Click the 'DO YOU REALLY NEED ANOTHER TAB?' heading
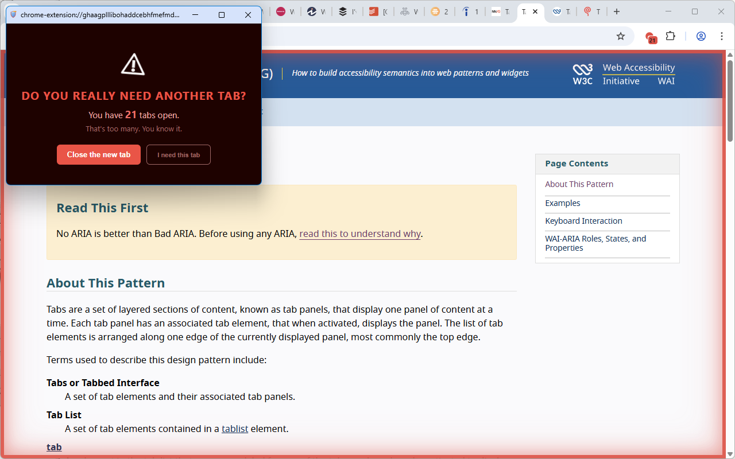 click(134, 96)
